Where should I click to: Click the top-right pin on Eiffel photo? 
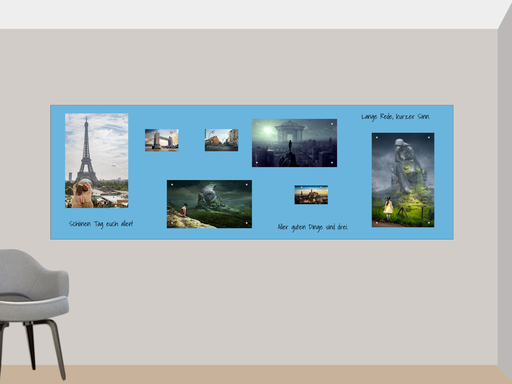click(123, 119)
